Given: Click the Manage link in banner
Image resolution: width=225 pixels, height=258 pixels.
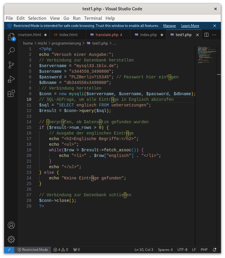Looking at the screenshot, I should pyautogui.click(x=170, y=26).
